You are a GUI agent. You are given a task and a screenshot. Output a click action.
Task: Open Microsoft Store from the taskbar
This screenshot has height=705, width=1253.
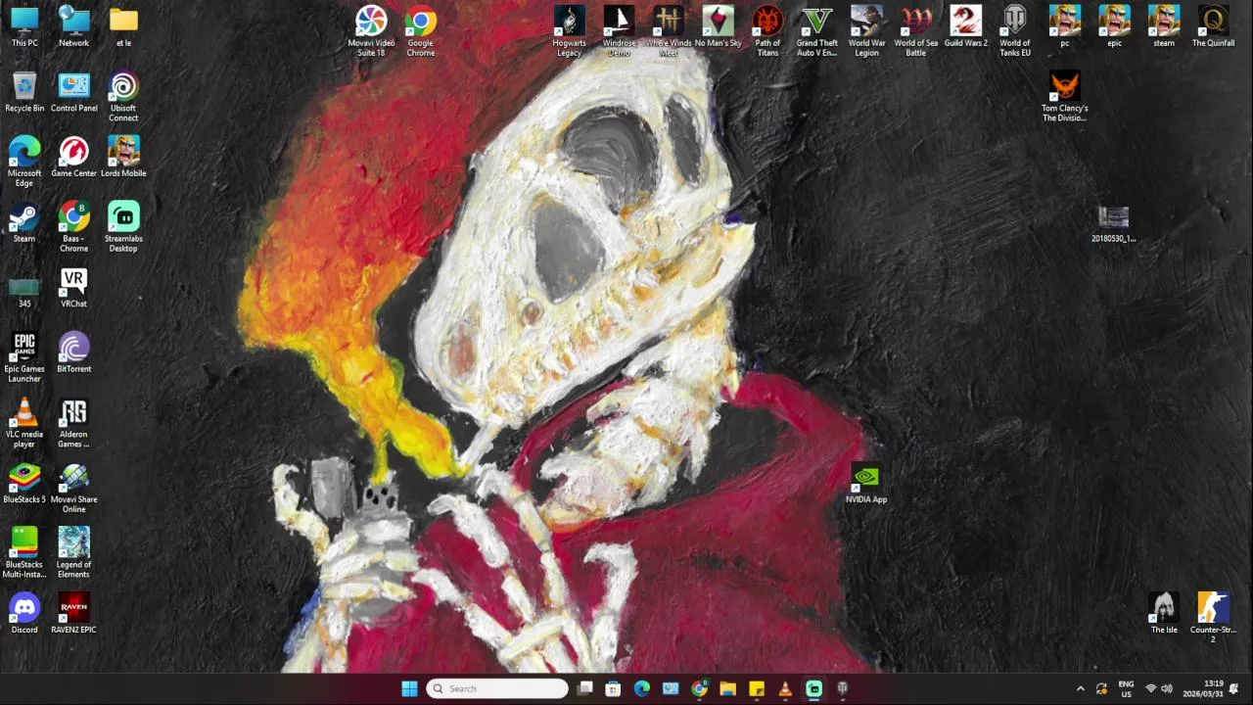tap(613, 688)
